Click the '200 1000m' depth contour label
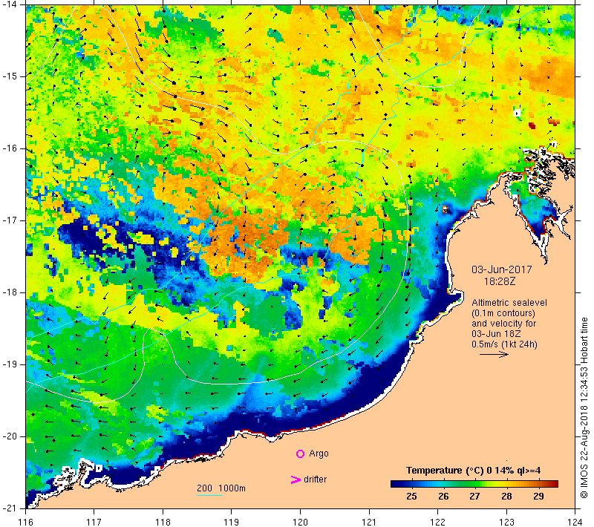 (221, 488)
